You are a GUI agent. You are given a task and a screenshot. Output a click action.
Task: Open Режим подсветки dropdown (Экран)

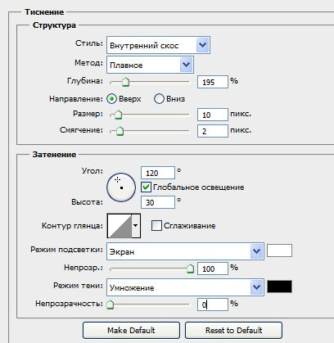click(185, 251)
